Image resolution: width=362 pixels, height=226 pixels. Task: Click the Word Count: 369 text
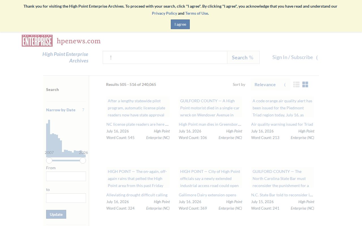click(x=193, y=208)
